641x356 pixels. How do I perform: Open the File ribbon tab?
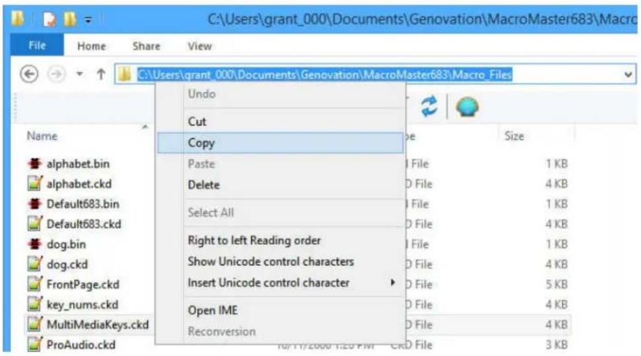[37, 45]
